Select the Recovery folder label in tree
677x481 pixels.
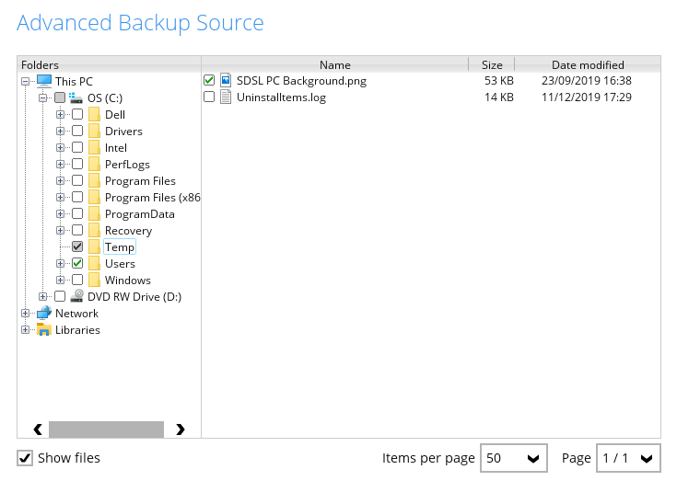coord(128,231)
